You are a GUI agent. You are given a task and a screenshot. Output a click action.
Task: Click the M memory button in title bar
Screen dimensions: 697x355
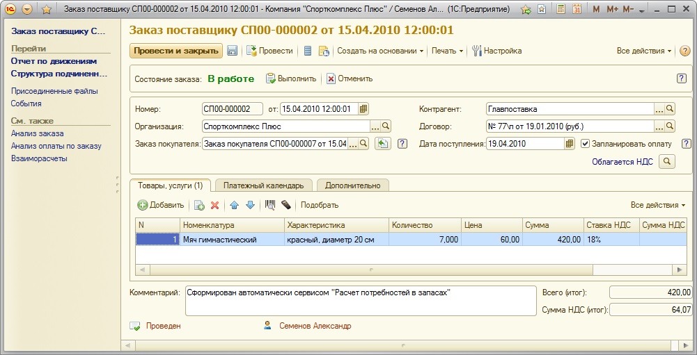tap(596, 9)
